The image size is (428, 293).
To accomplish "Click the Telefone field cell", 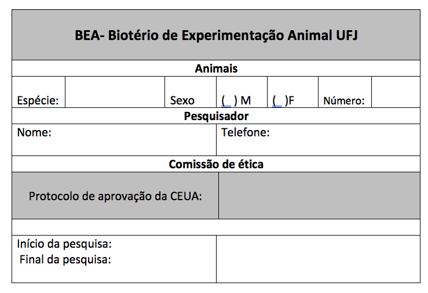I will pos(319,140).
